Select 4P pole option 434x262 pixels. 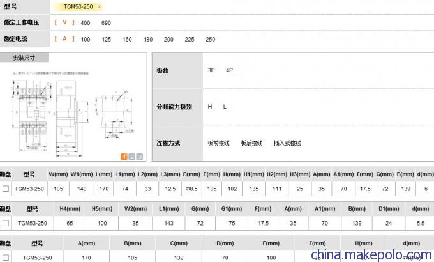[x=230, y=70]
